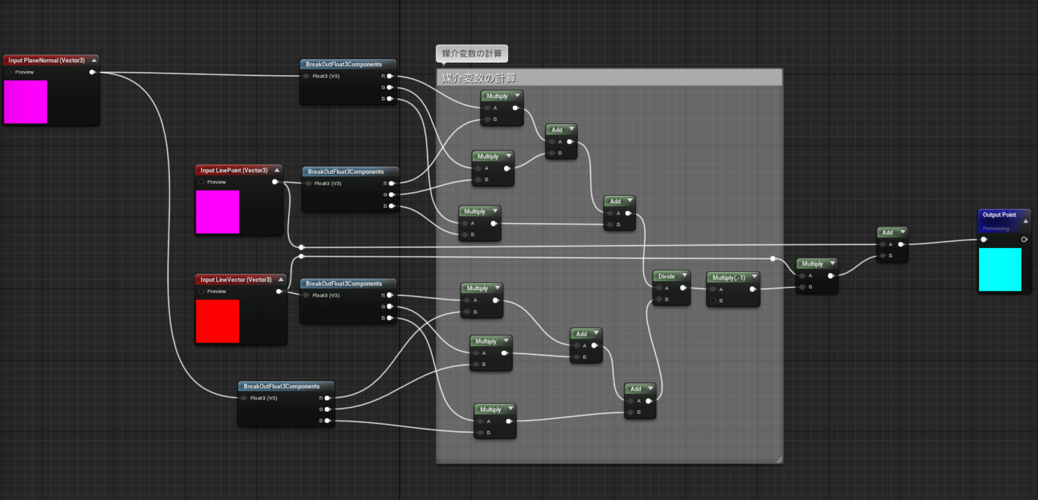This screenshot has height=500, width=1038.
Task: Click the red preview swatch on Input LineVector
Action: 217,321
